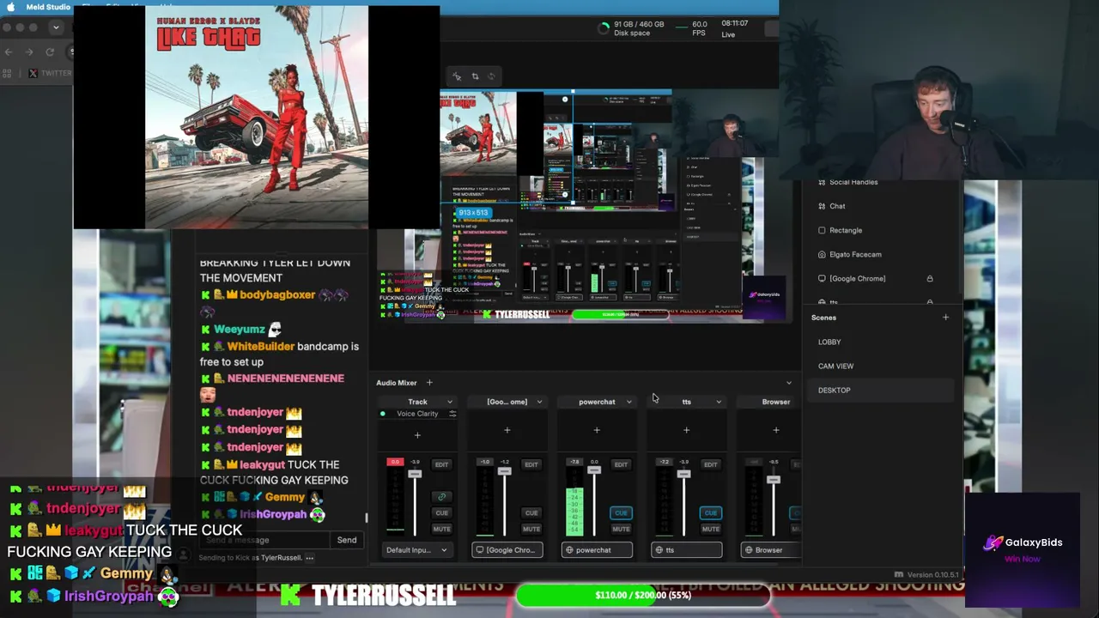Select the Browser audio source button
This screenshot has width=1099, height=618.
771,550
